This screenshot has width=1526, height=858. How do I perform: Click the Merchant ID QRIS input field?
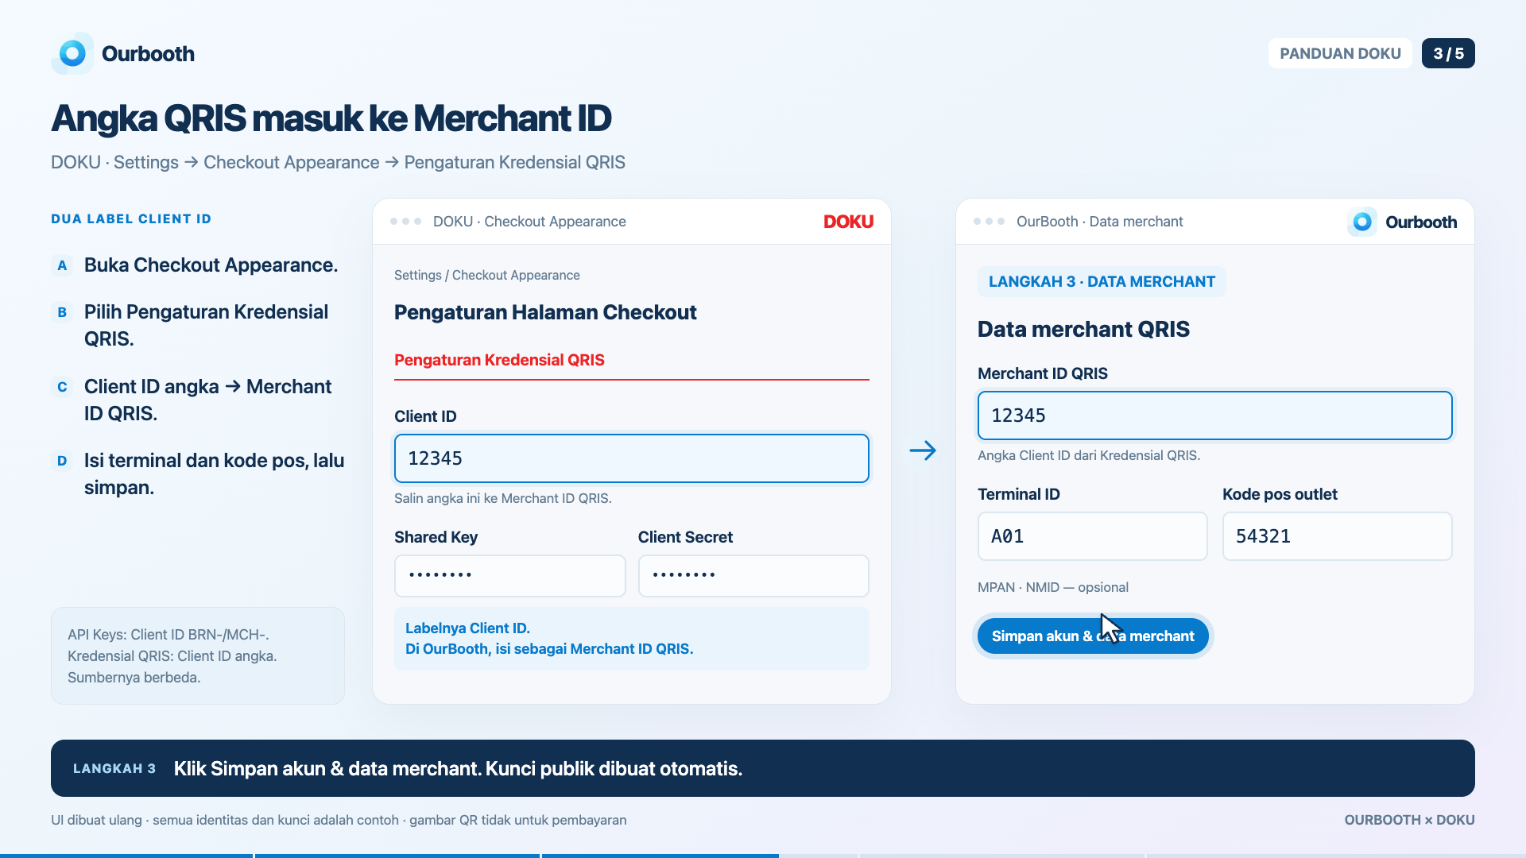[1214, 415]
